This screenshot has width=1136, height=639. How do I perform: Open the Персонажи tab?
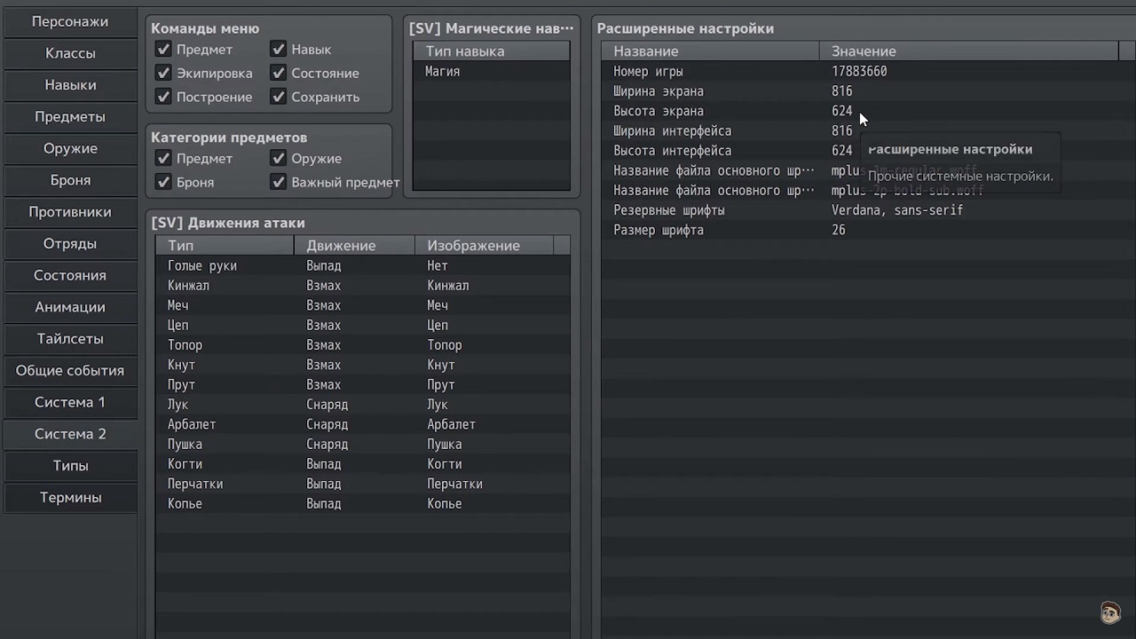click(70, 21)
